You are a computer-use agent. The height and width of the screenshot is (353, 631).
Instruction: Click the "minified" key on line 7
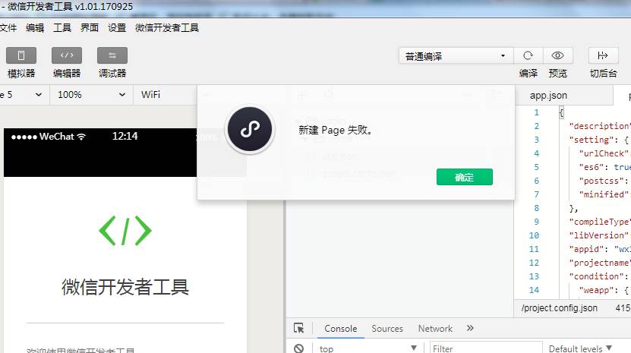coord(604,194)
